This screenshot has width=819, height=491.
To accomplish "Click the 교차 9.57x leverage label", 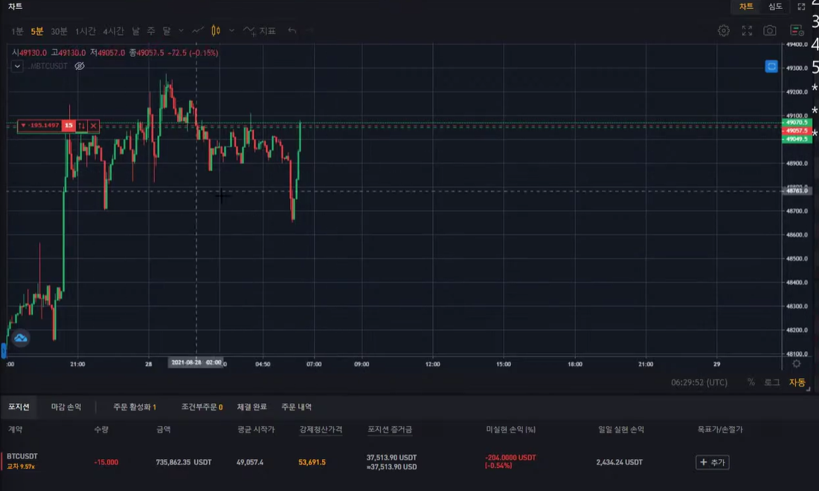I will (21, 466).
